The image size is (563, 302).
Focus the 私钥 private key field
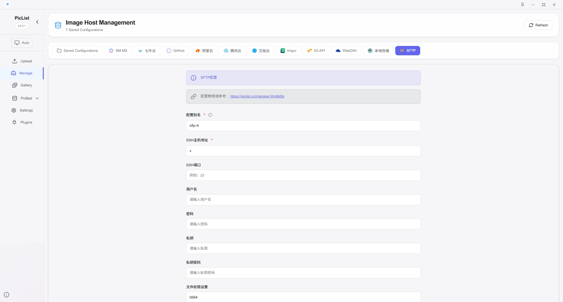(x=303, y=248)
